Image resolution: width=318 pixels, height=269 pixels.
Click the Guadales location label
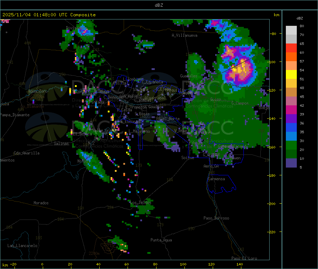189,76
